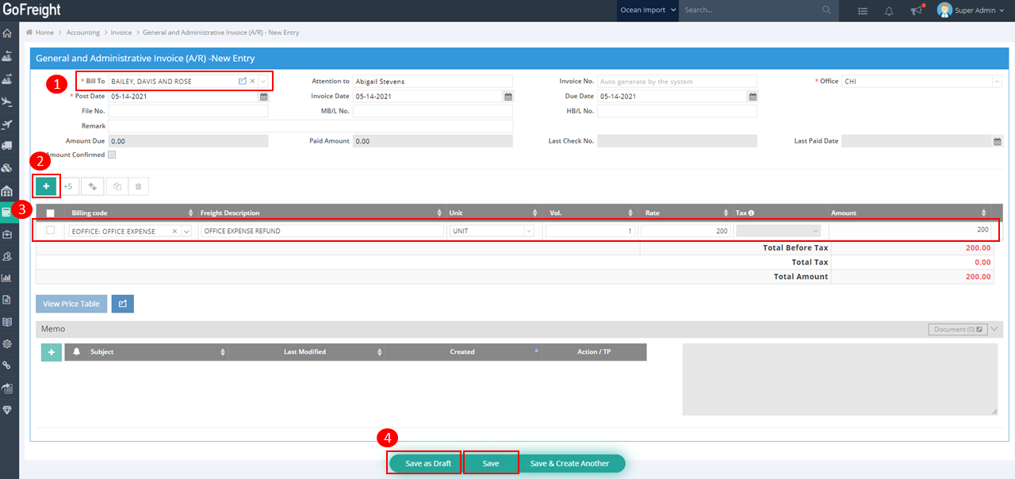Open the Super Admin user menu

(x=971, y=10)
